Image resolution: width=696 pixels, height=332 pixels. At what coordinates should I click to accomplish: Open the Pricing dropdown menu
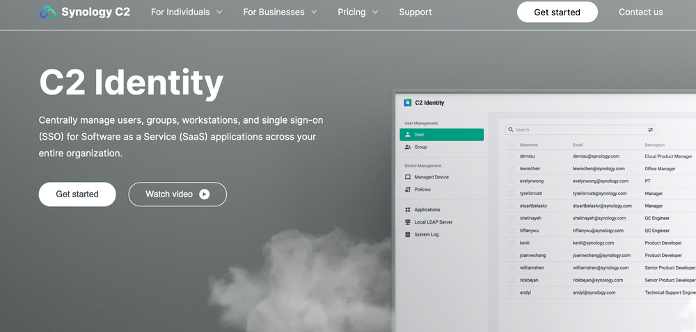358,12
